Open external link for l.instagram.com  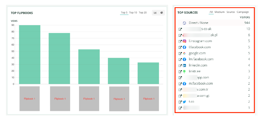[x=180, y=41]
